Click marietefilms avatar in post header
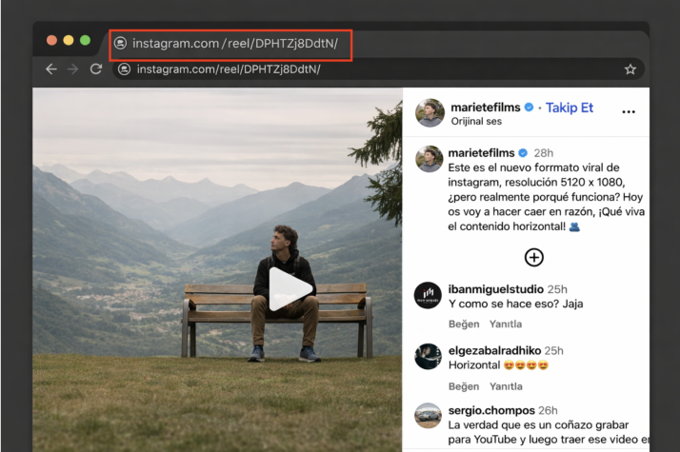This screenshot has height=452, width=680. (430, 112)
